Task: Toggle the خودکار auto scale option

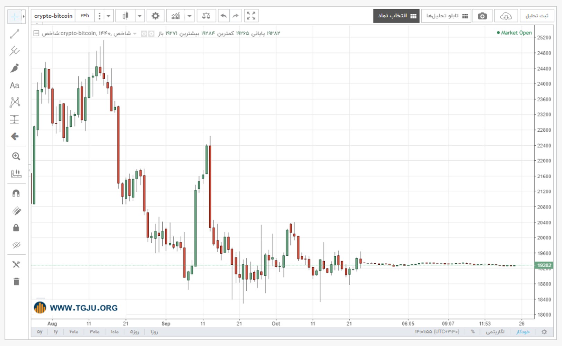Action: point(523,332)
